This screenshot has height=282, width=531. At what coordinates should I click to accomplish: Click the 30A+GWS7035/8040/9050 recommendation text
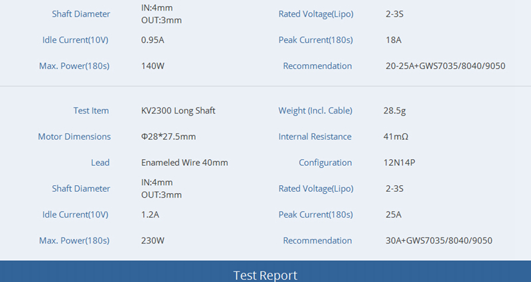[x=439, y=241]
